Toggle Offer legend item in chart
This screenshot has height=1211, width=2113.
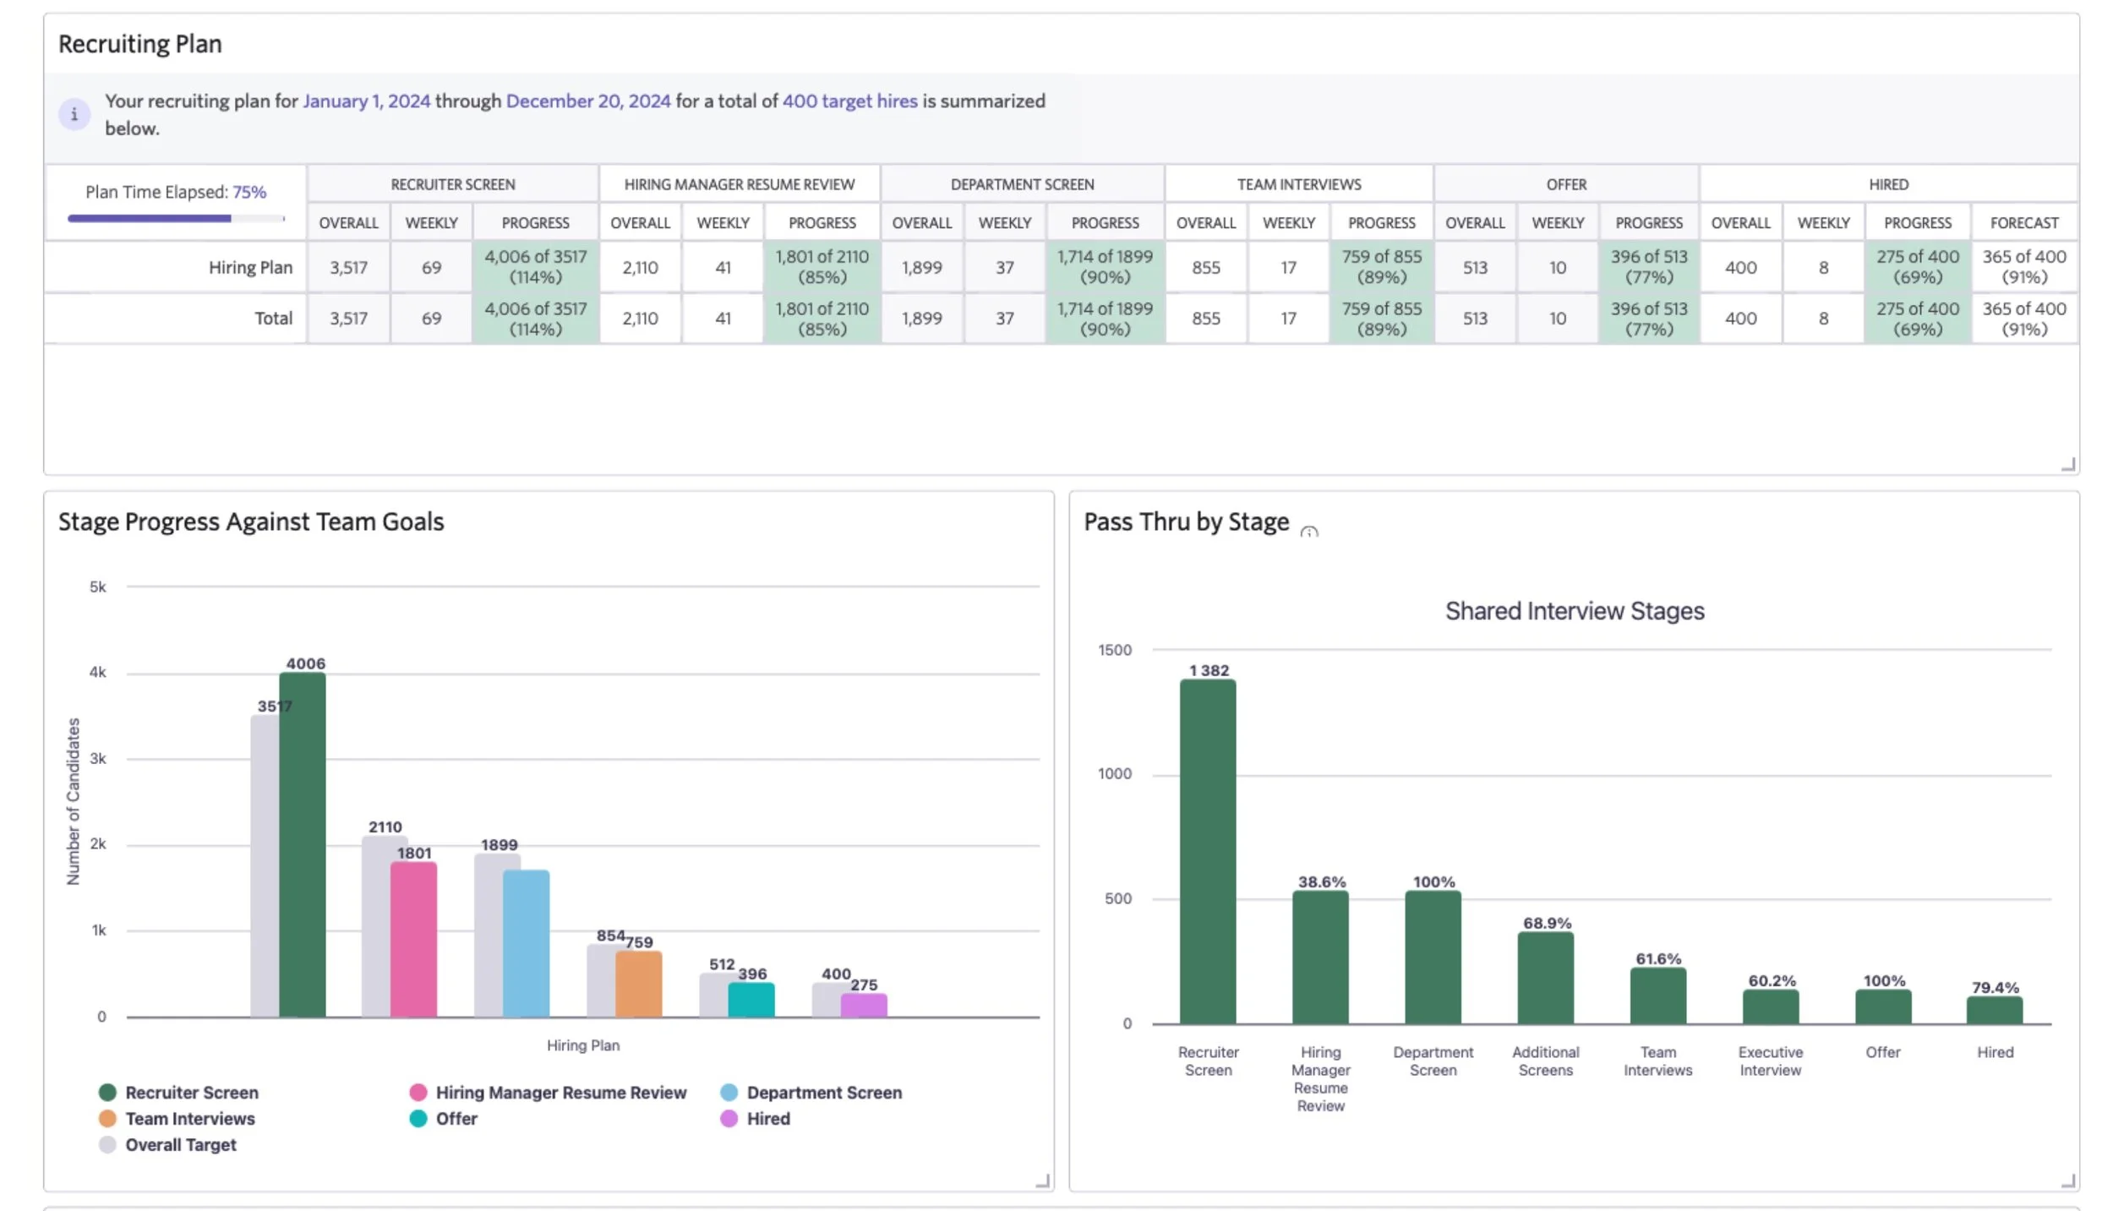click(444, 1118)
